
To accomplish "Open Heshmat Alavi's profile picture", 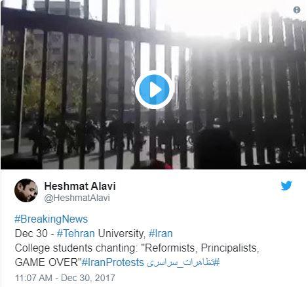I will click(26, 190).
